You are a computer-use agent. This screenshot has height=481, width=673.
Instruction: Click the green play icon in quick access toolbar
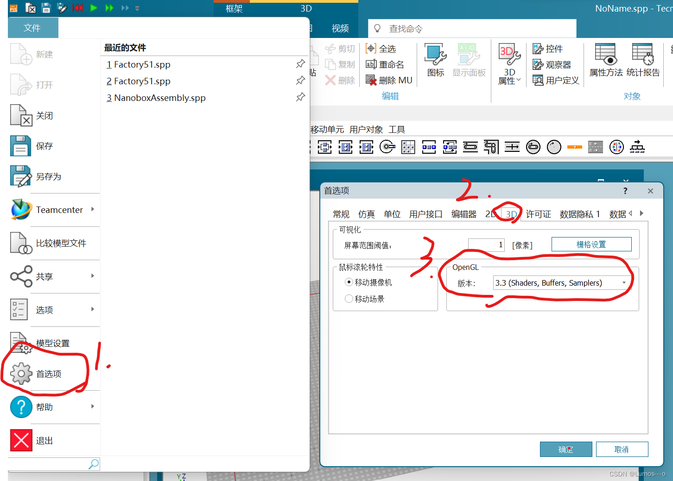pyautogui.click(x=94, y=8)
